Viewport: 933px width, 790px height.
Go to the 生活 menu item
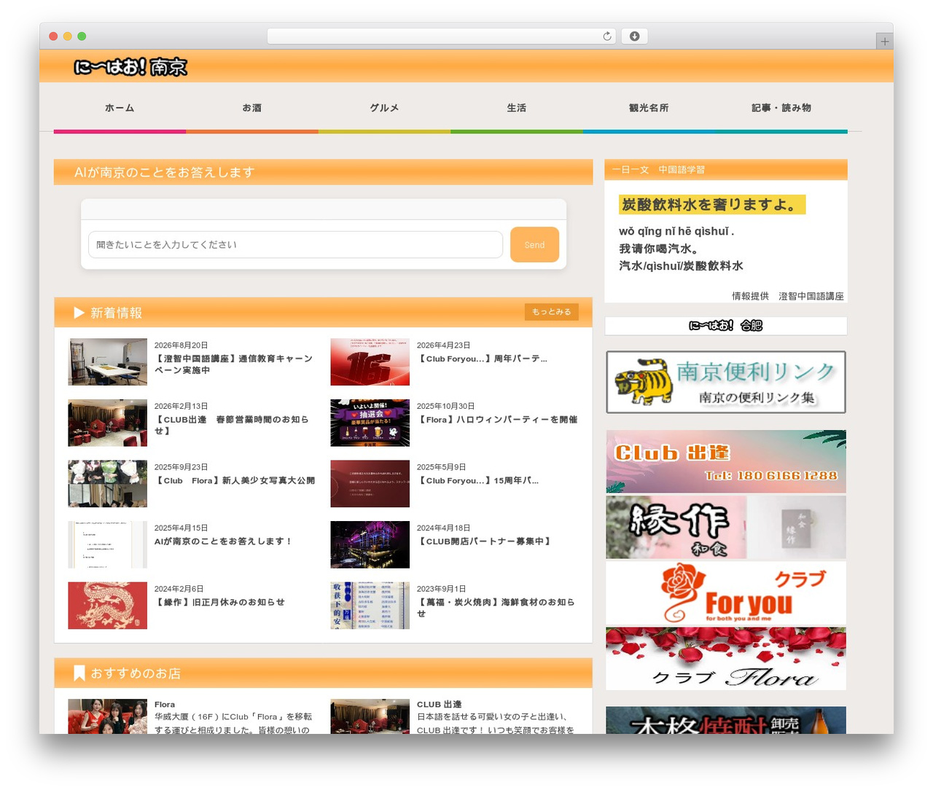[517, 108]
